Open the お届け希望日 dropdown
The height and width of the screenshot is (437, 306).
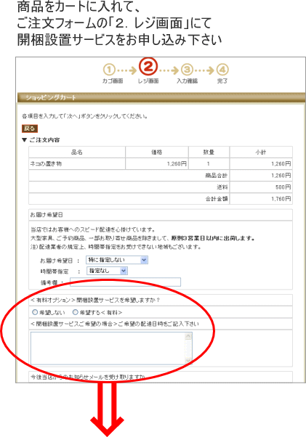[x=117, y=260]
